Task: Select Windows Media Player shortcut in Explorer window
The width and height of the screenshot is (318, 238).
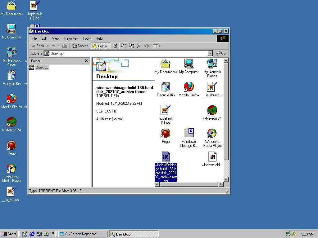Action: (212, 138)
